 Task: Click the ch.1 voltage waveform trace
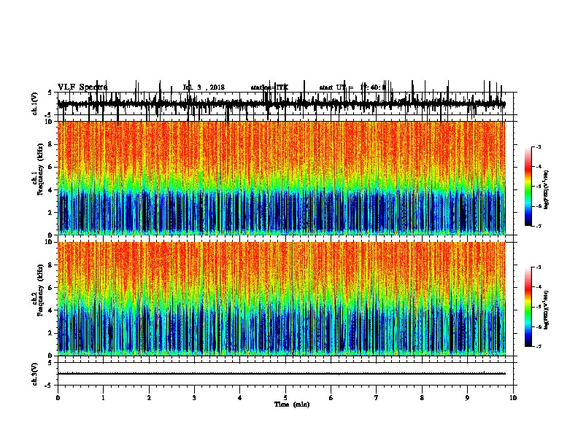(x=282, y=103)
